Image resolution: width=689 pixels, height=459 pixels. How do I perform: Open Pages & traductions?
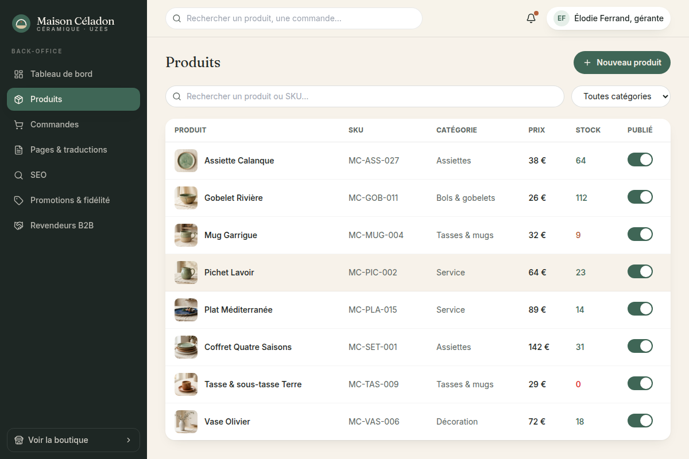pos(73,150)
